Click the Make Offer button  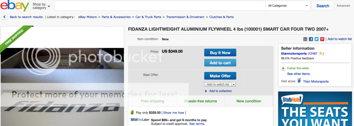point(220,76)
